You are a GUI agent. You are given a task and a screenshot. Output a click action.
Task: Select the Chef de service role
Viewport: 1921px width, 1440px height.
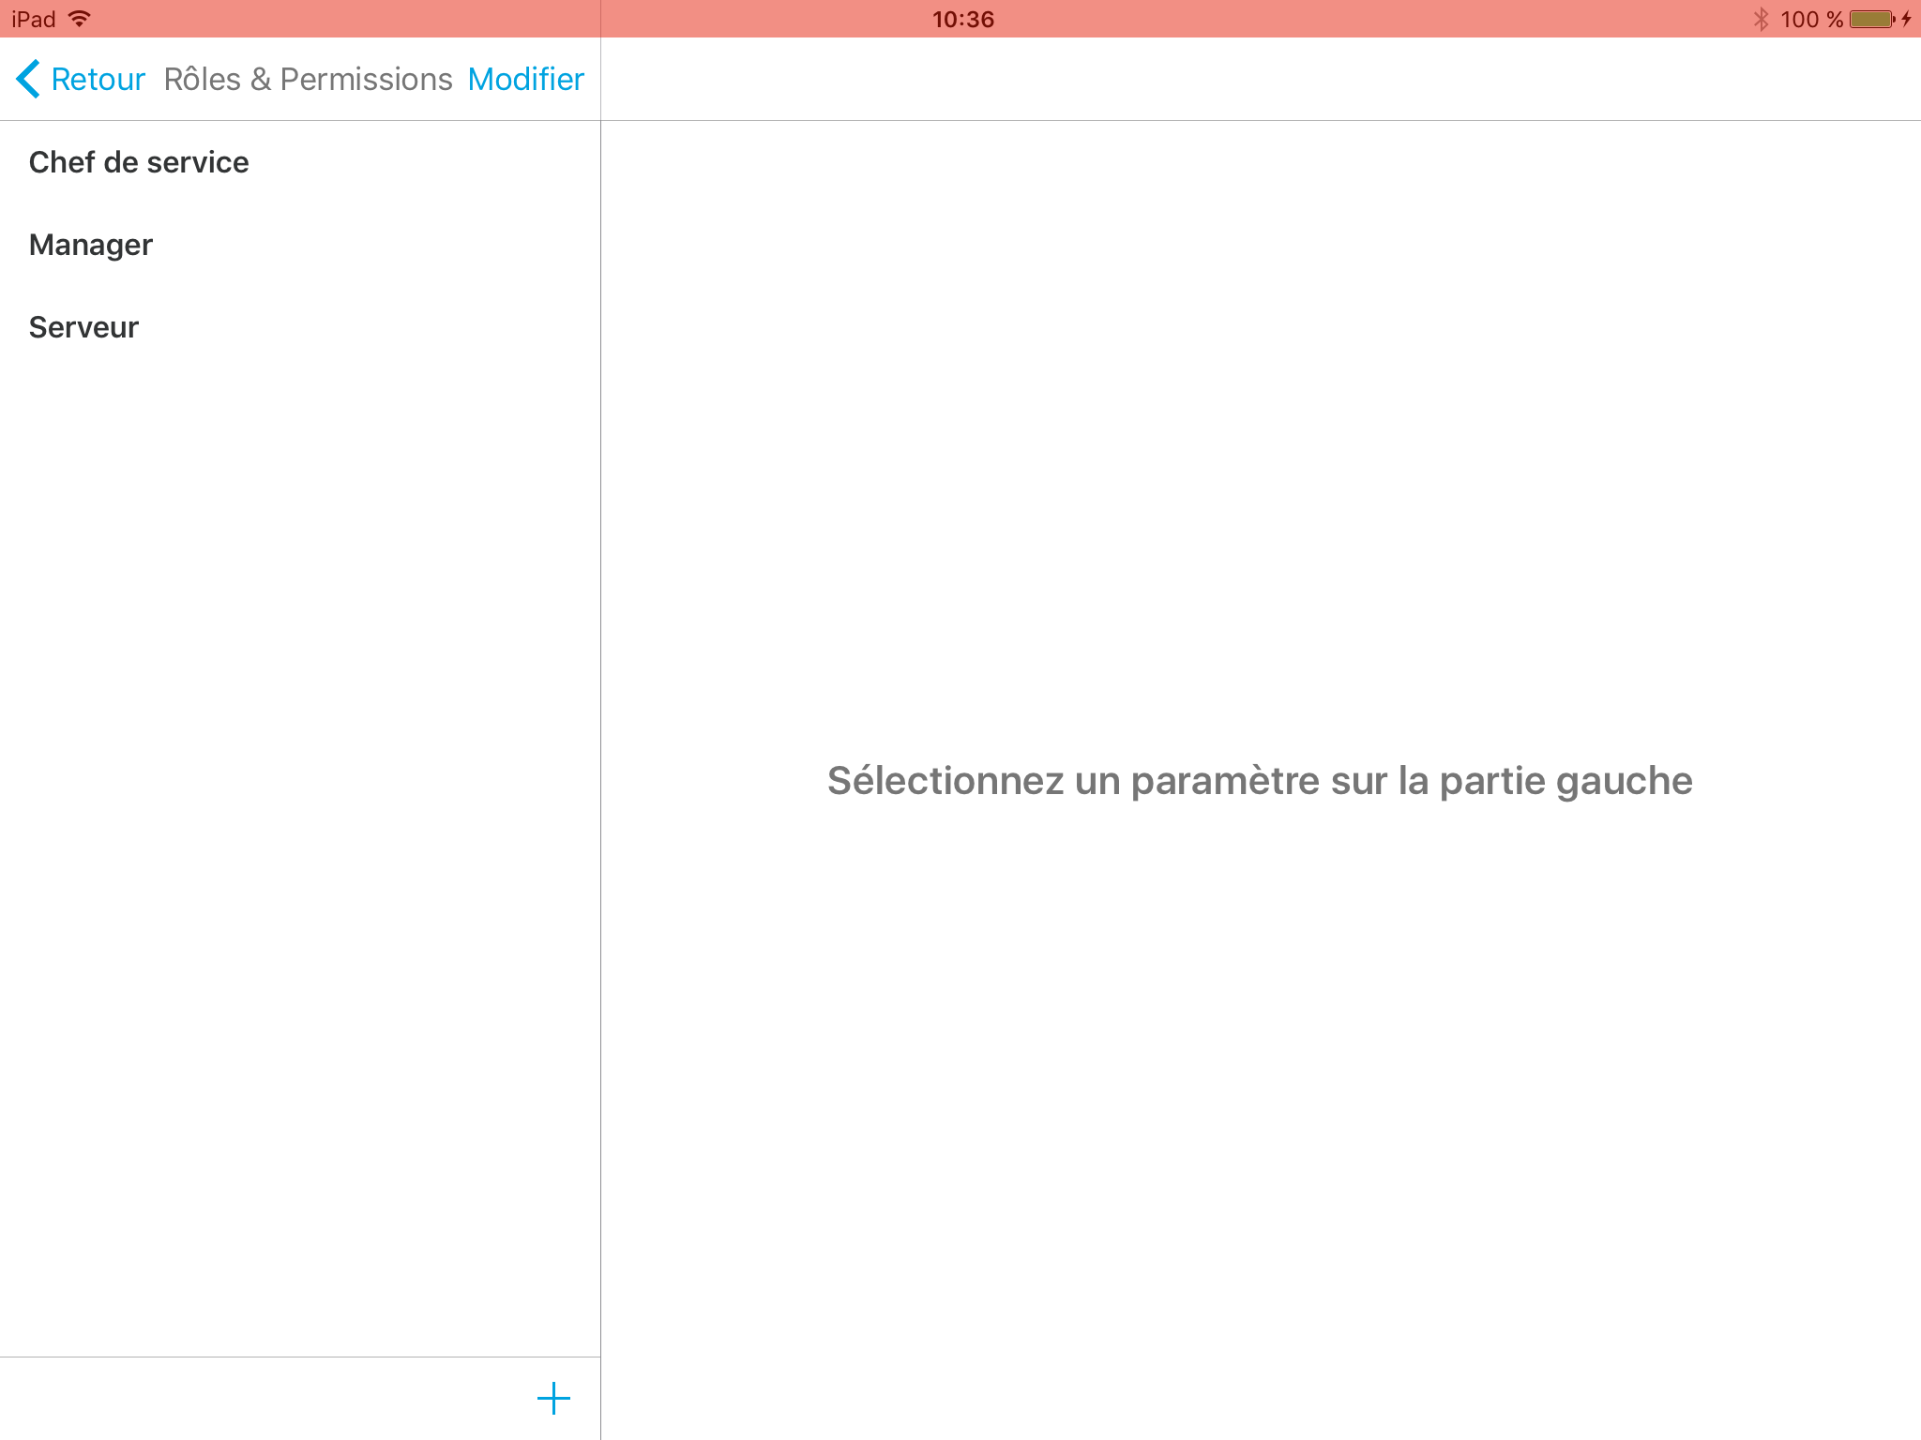click(300, 162)
